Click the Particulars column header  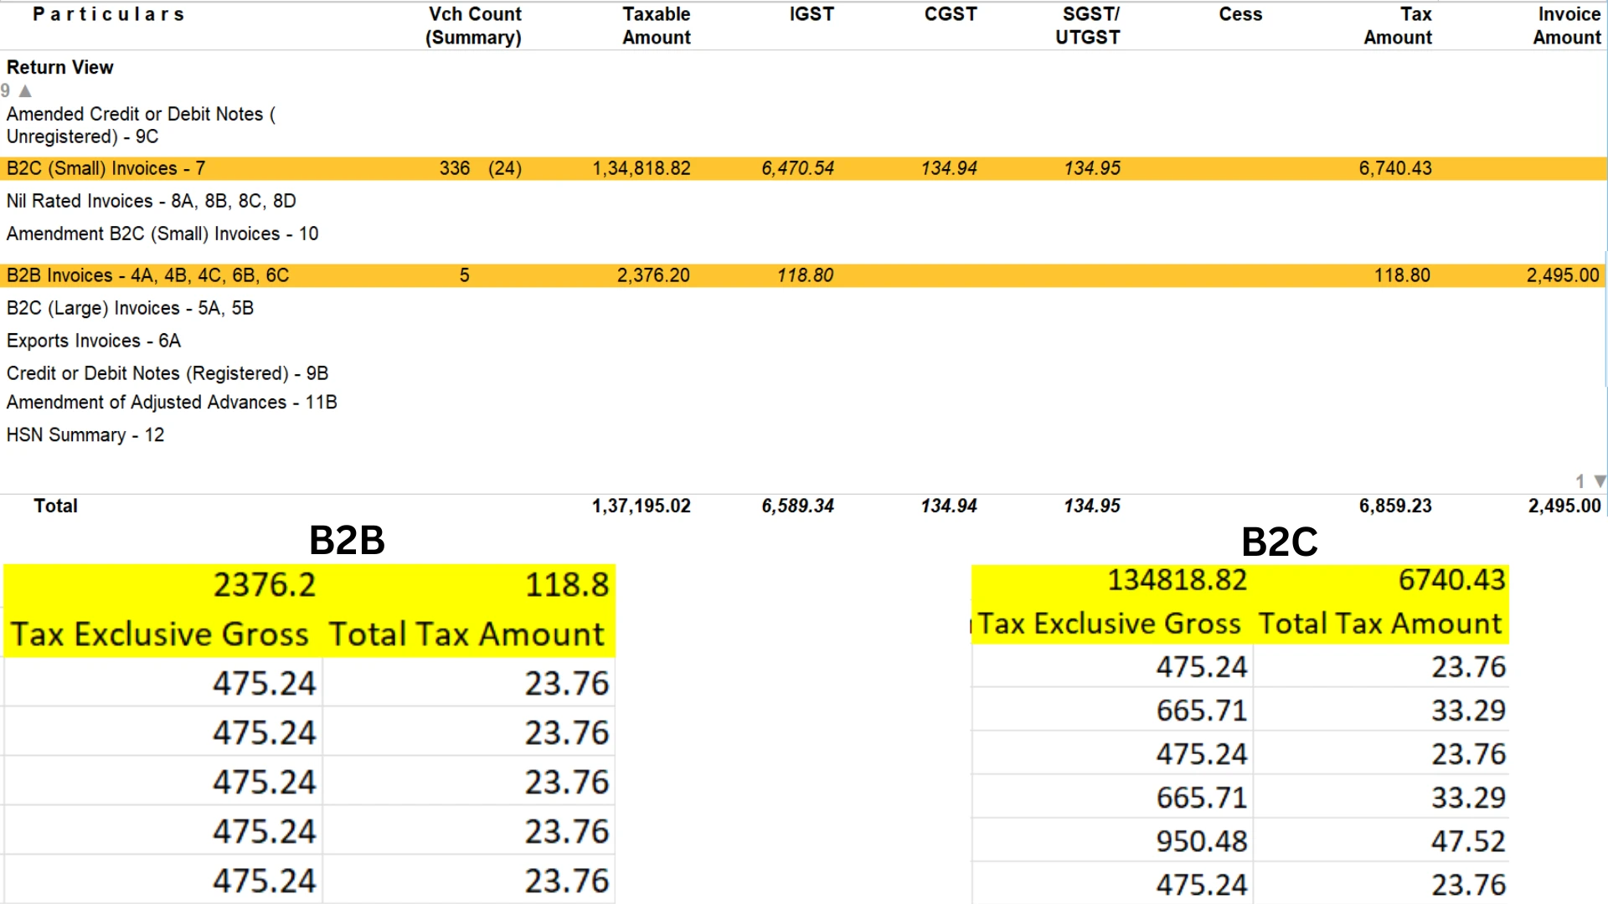[x=108, y=13]
